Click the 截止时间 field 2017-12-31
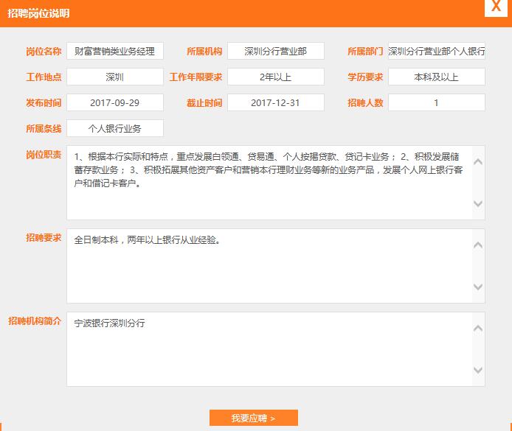 click(x=275, y=103)
